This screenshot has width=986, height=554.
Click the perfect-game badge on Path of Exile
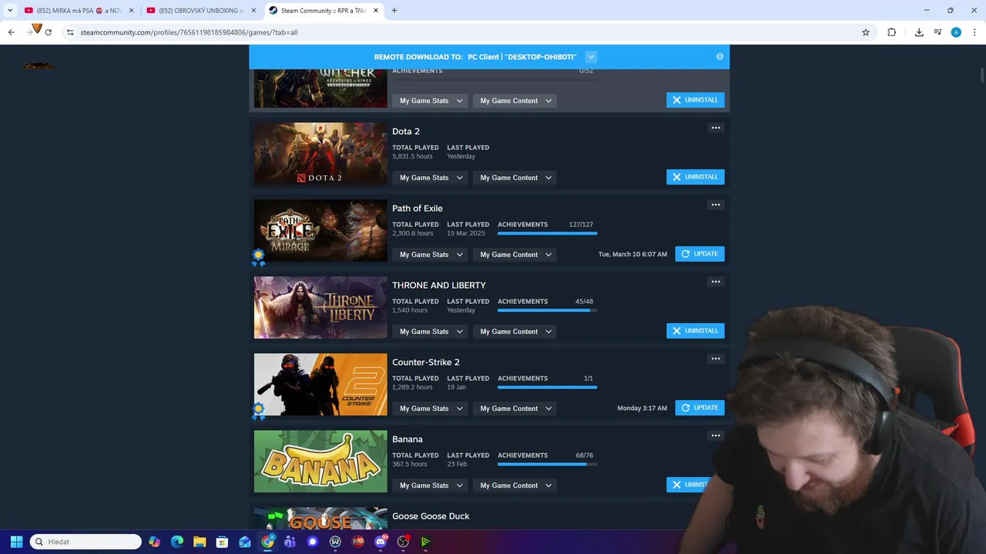point(258,257)
